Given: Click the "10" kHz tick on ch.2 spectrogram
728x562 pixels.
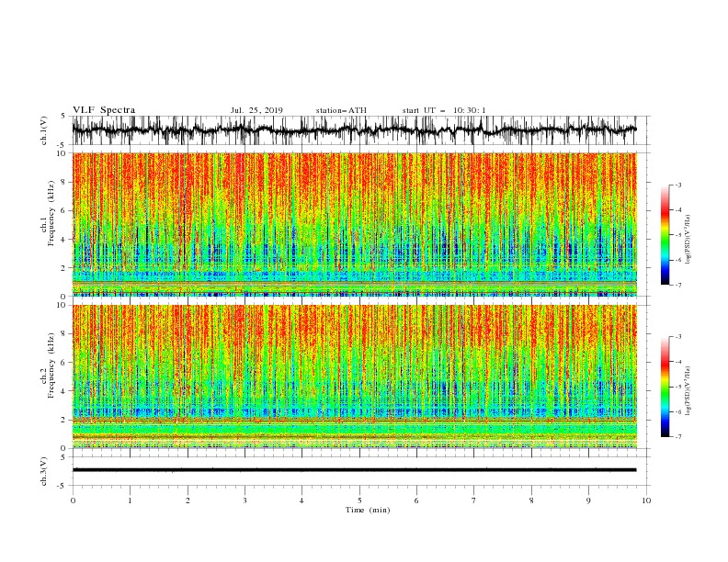Looking at the screenshot, I should 62,305.
